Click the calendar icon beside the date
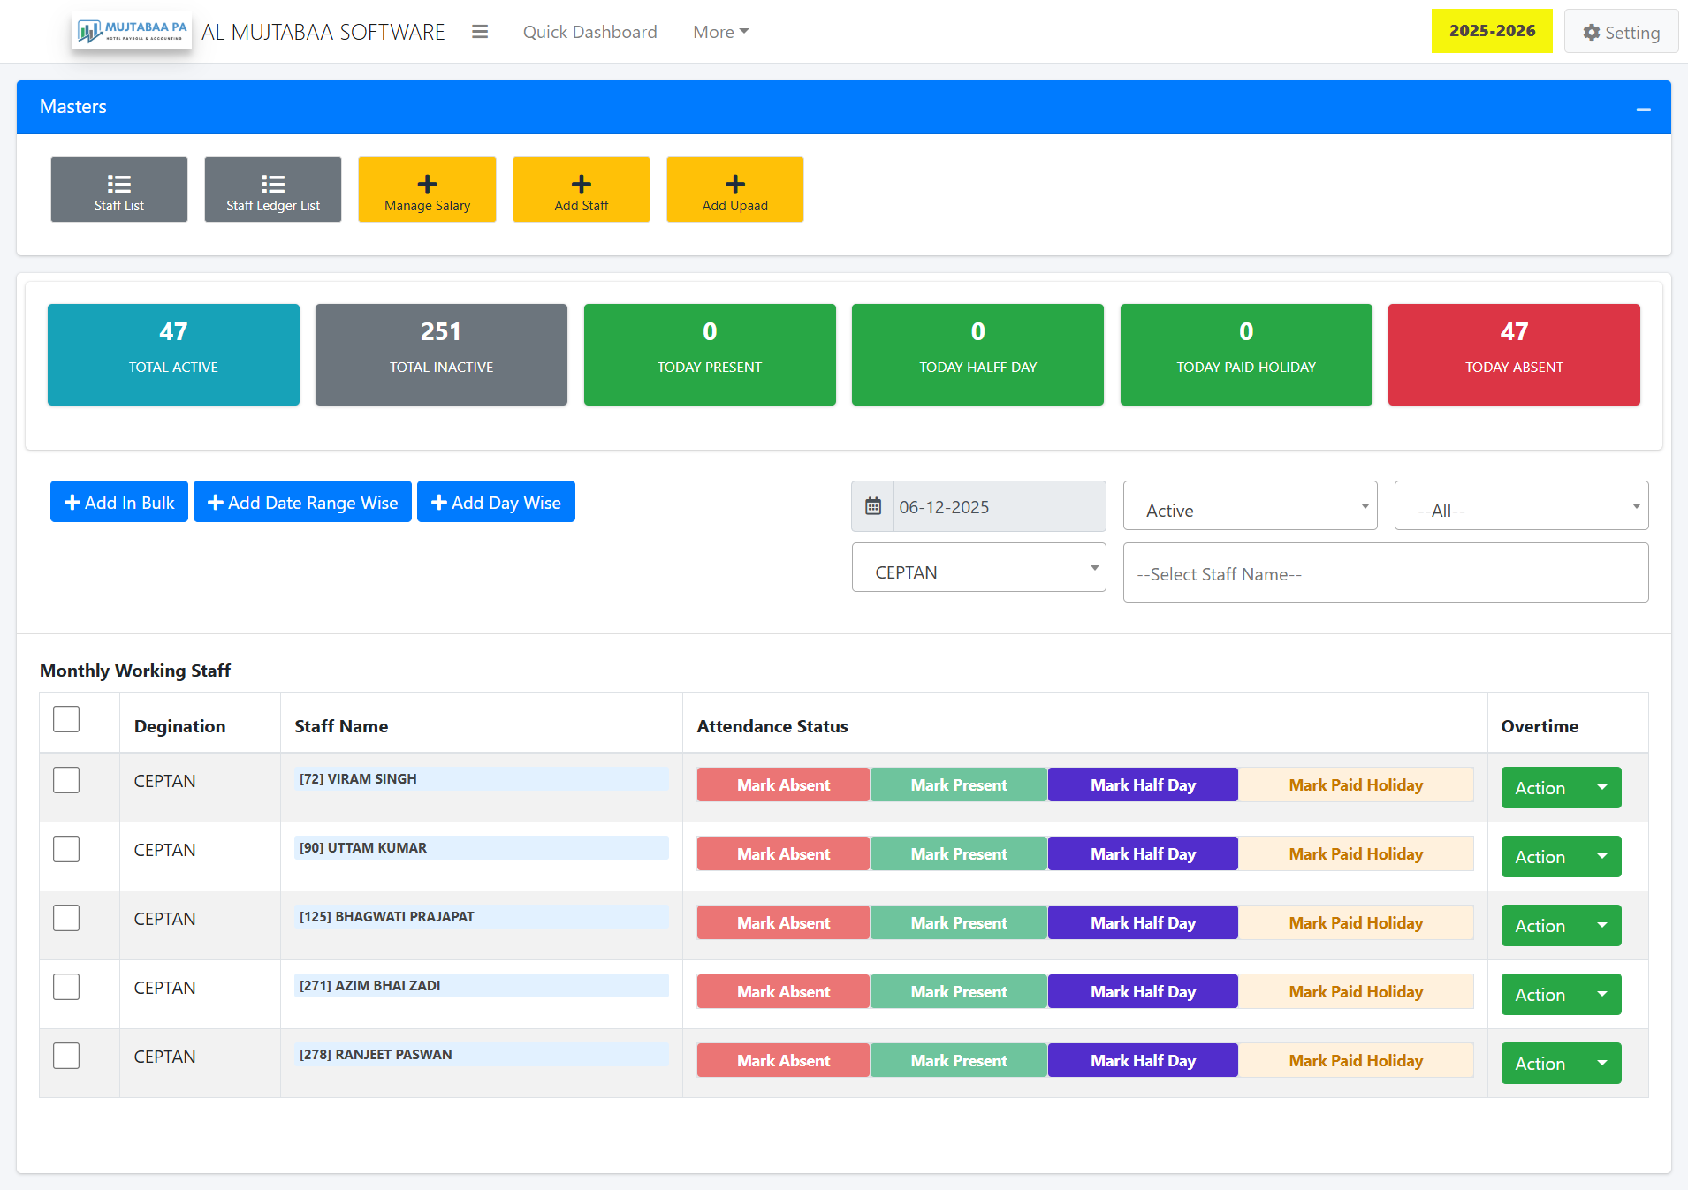This screenshot has width=1688, height=1190. [x=873, y=506]
